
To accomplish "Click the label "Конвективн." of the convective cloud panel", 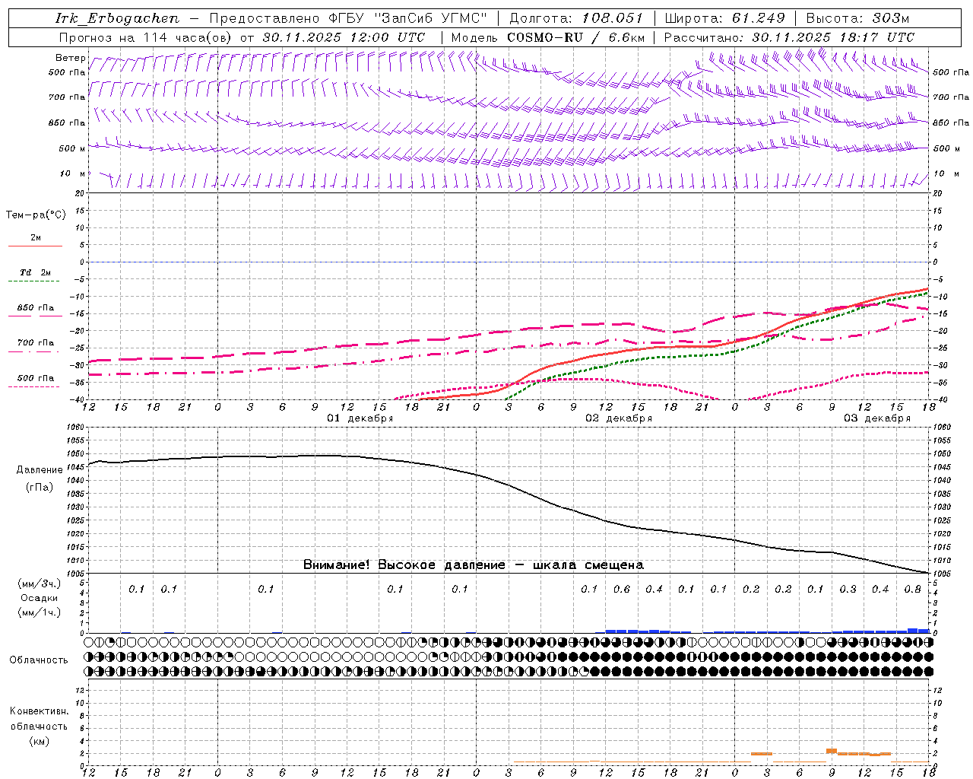I will pos(39,711).
